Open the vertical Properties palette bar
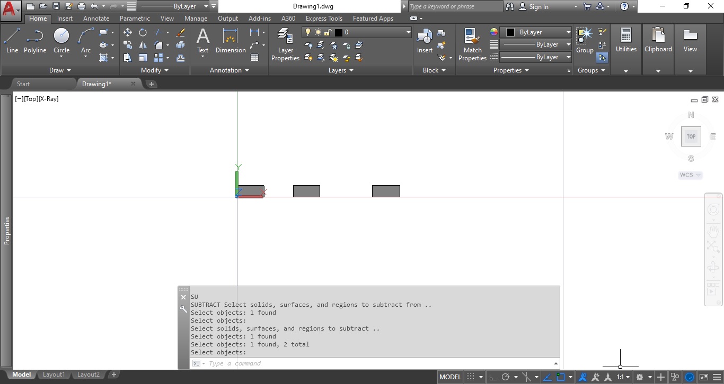 click(7, 231)
